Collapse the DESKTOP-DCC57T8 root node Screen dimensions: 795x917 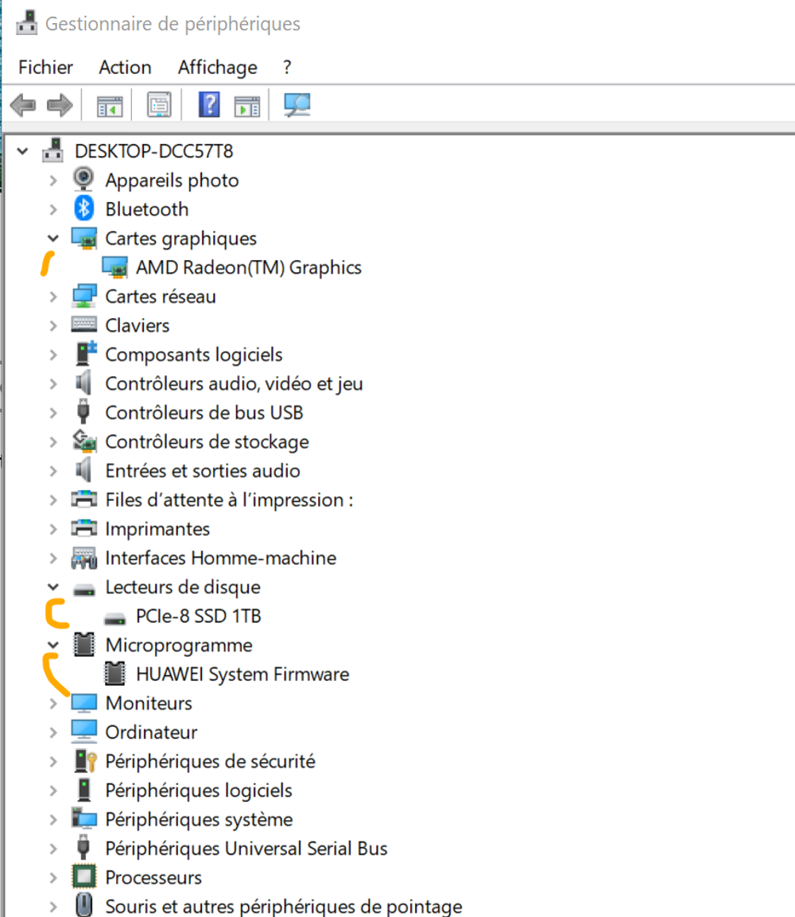[22, 151]
